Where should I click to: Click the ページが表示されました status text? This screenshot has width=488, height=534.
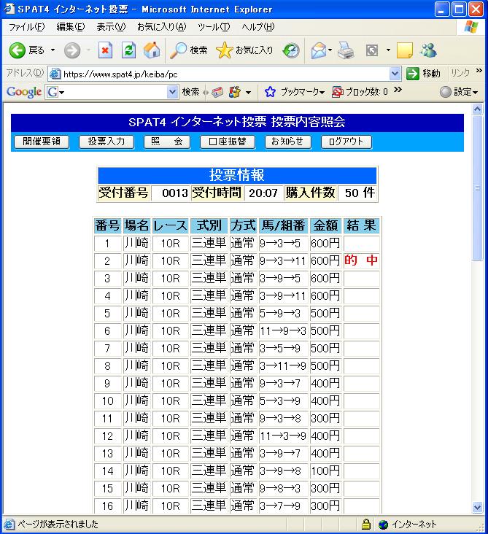pos(58,524)
